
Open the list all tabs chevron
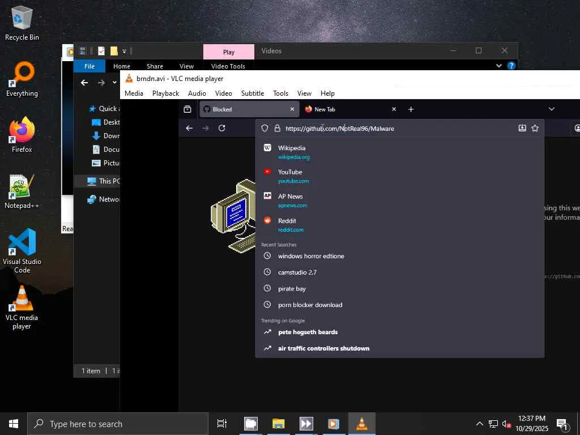pyautogui.click(x=552, y=109)
